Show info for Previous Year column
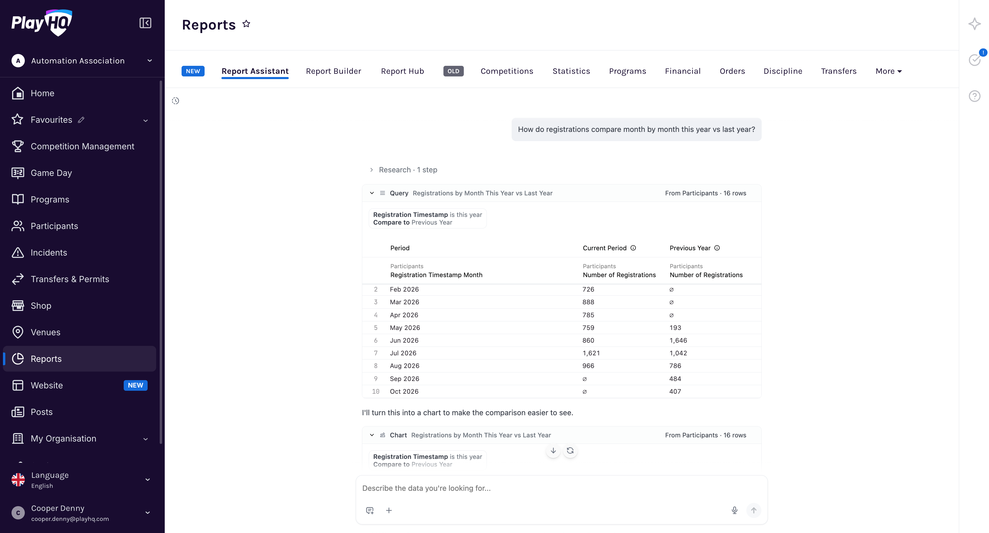989x533 pixels. pyautogui.click(x=717, y=248)
